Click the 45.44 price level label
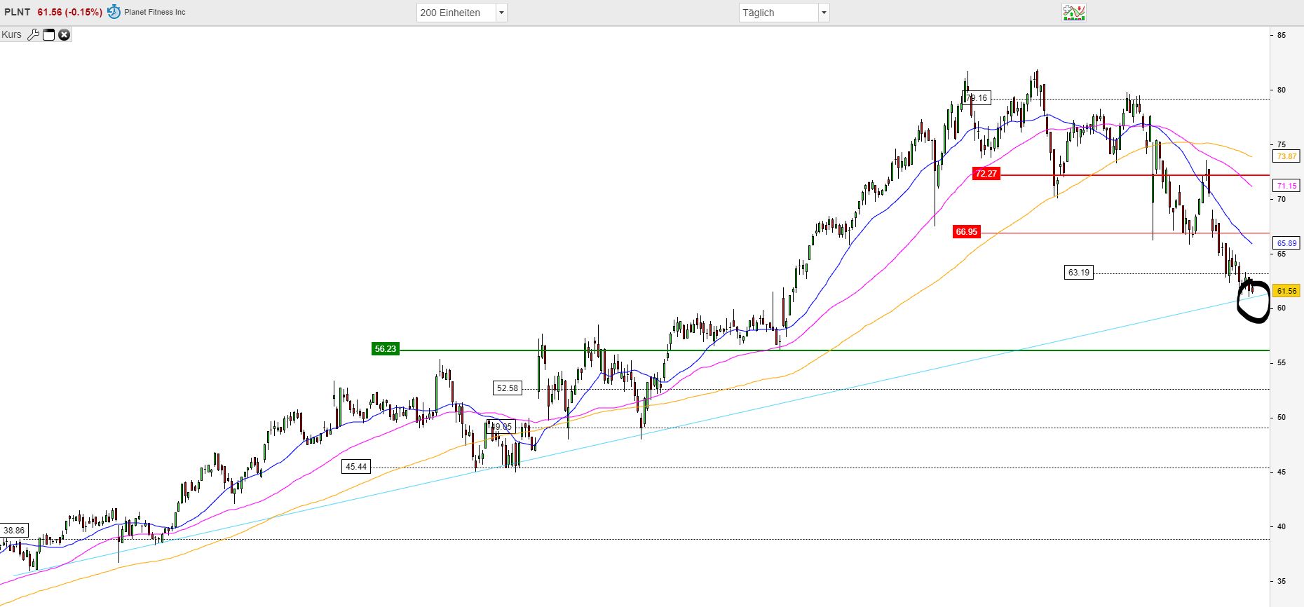This screenshot has height=607, width=1304. point(356,467)
